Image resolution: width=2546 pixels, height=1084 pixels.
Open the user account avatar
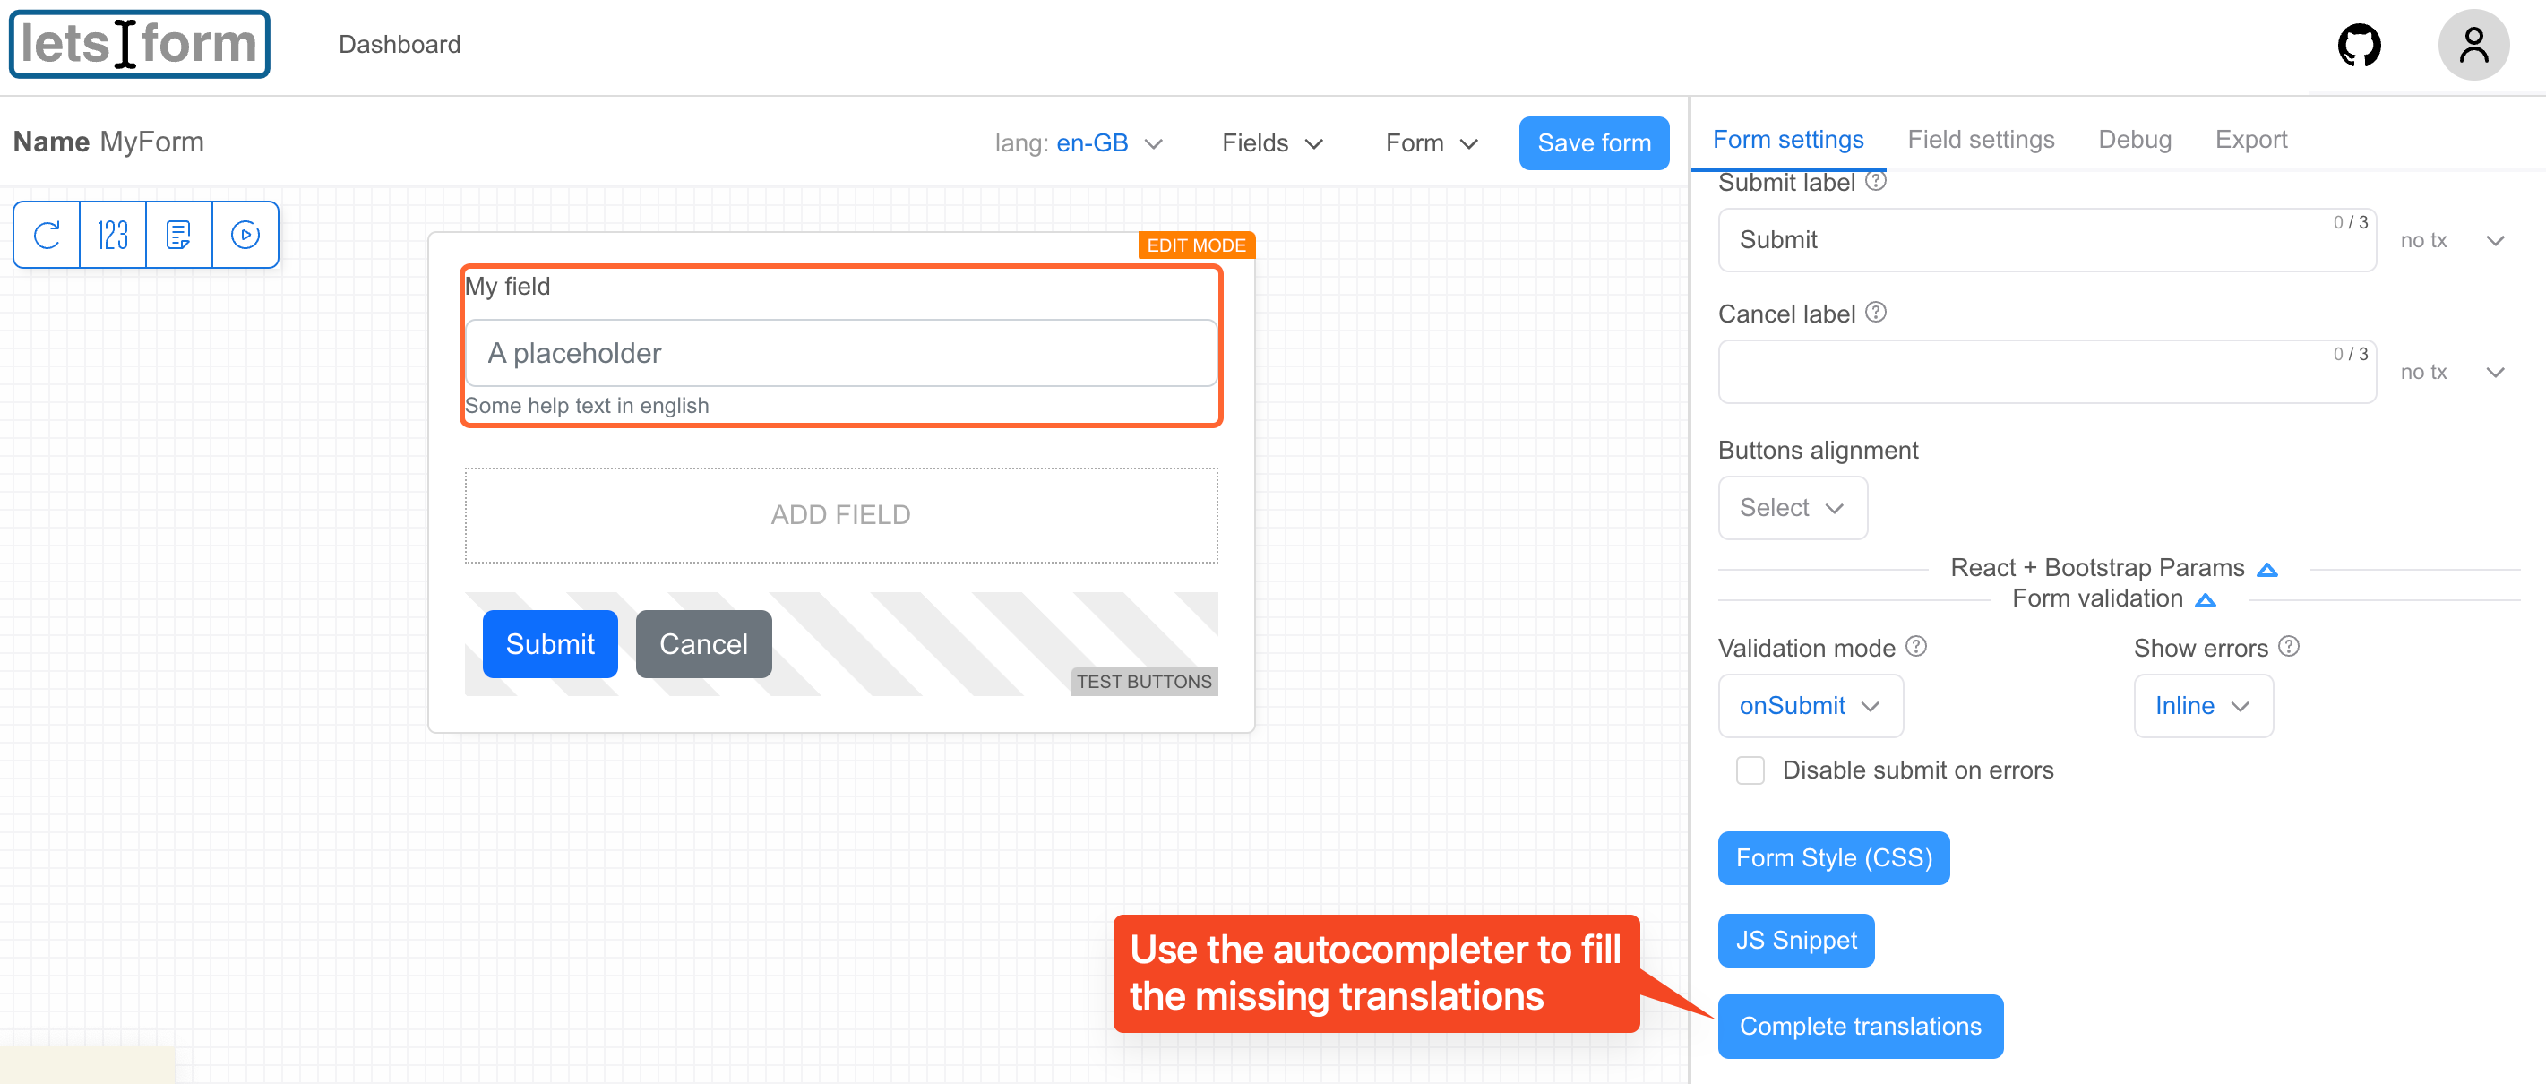pyautogui.click(x=2473, y=46)
